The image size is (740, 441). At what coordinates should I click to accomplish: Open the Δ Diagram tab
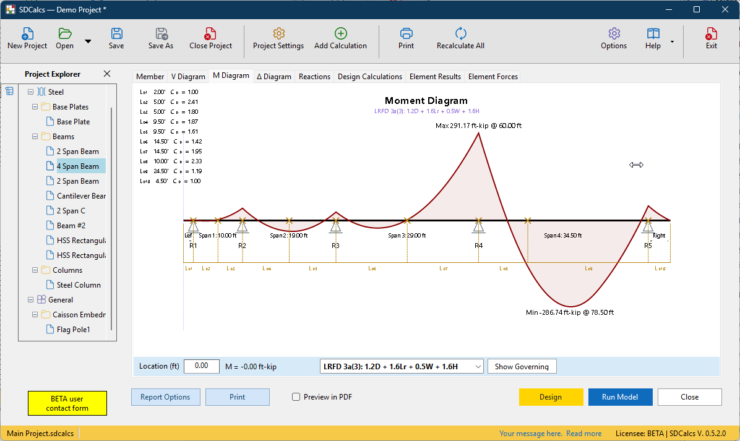tap(273, 77)
